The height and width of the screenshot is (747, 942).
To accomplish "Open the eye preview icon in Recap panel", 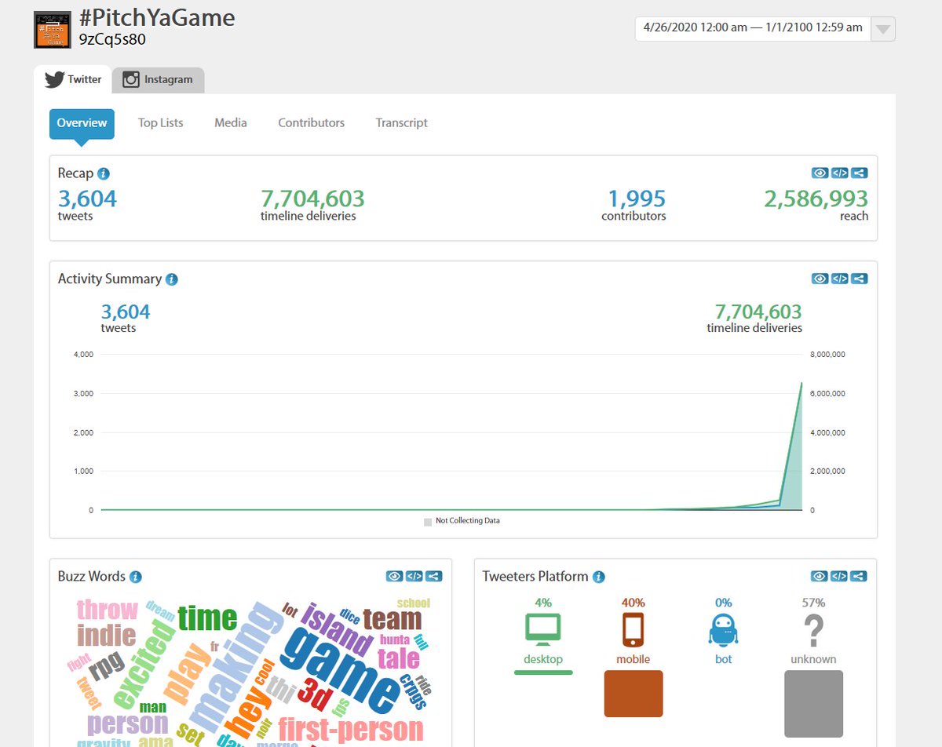I will pos(820,173).
